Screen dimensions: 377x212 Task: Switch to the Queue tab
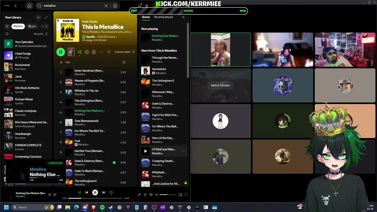[x=146, y=17]
